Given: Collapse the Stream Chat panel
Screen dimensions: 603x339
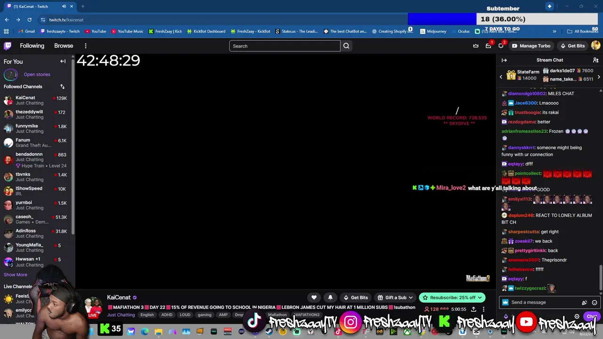Looking at the screenshot, I should (504, 60).
